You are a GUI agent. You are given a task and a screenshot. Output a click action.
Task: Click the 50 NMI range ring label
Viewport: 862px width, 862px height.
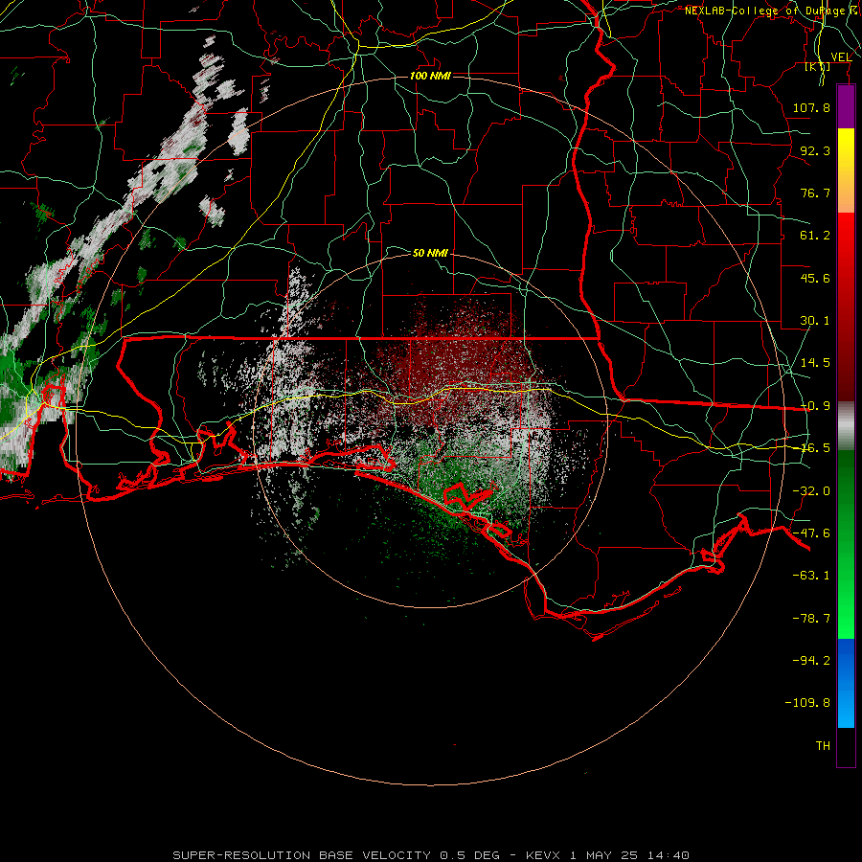[x=430, y=253]
